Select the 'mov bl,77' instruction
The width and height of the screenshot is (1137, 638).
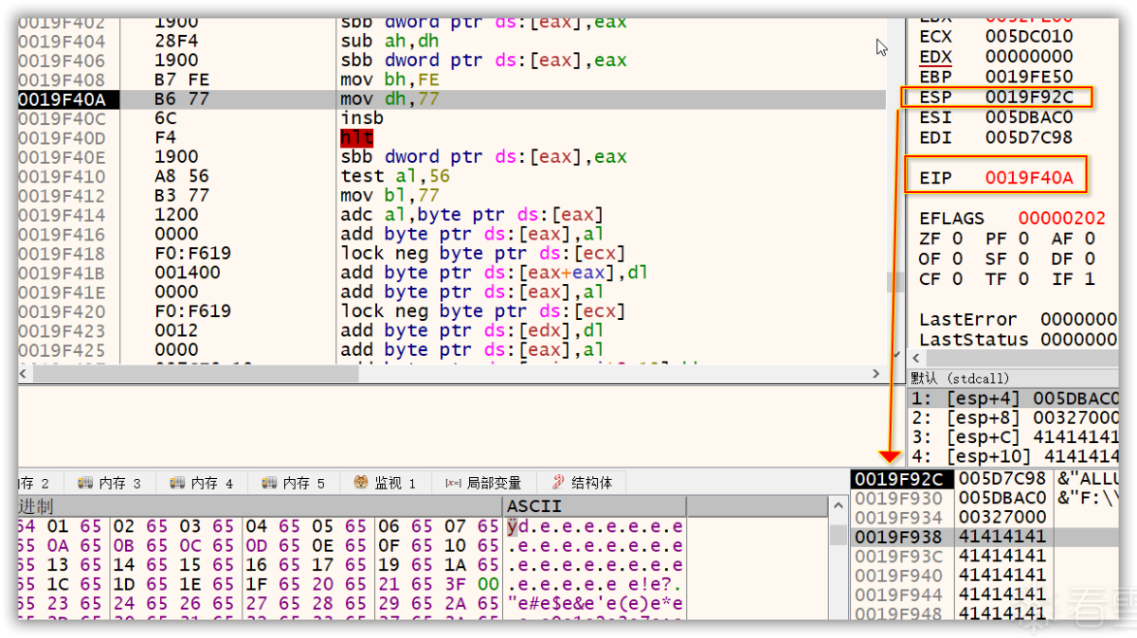point(390,195)
